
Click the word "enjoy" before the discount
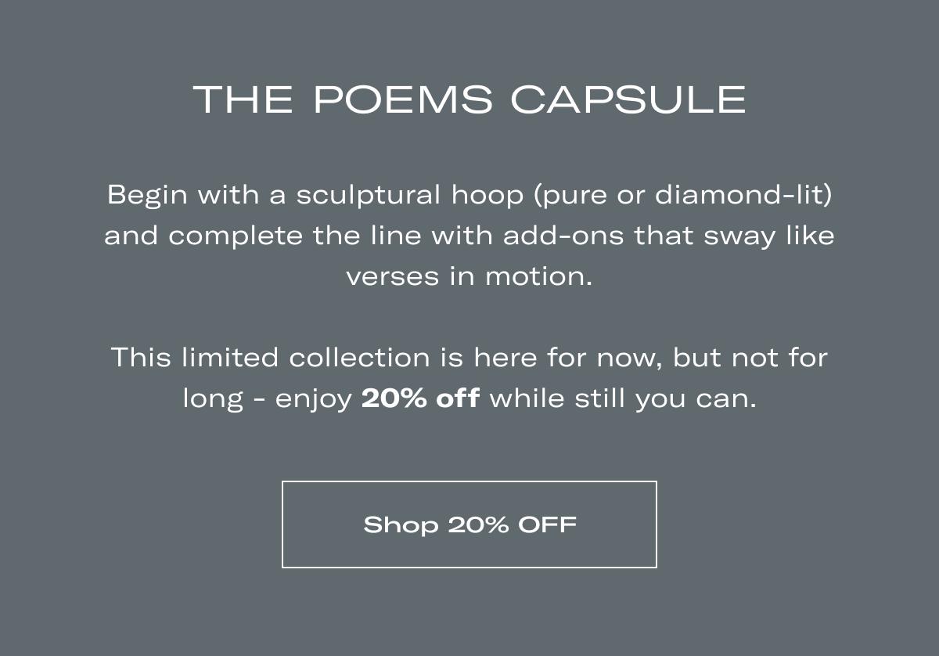point(314,400)
